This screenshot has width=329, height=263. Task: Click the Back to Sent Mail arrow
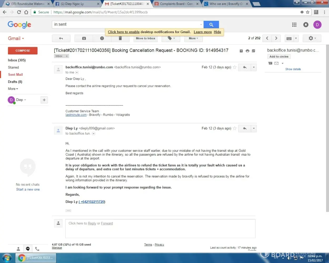61,38
